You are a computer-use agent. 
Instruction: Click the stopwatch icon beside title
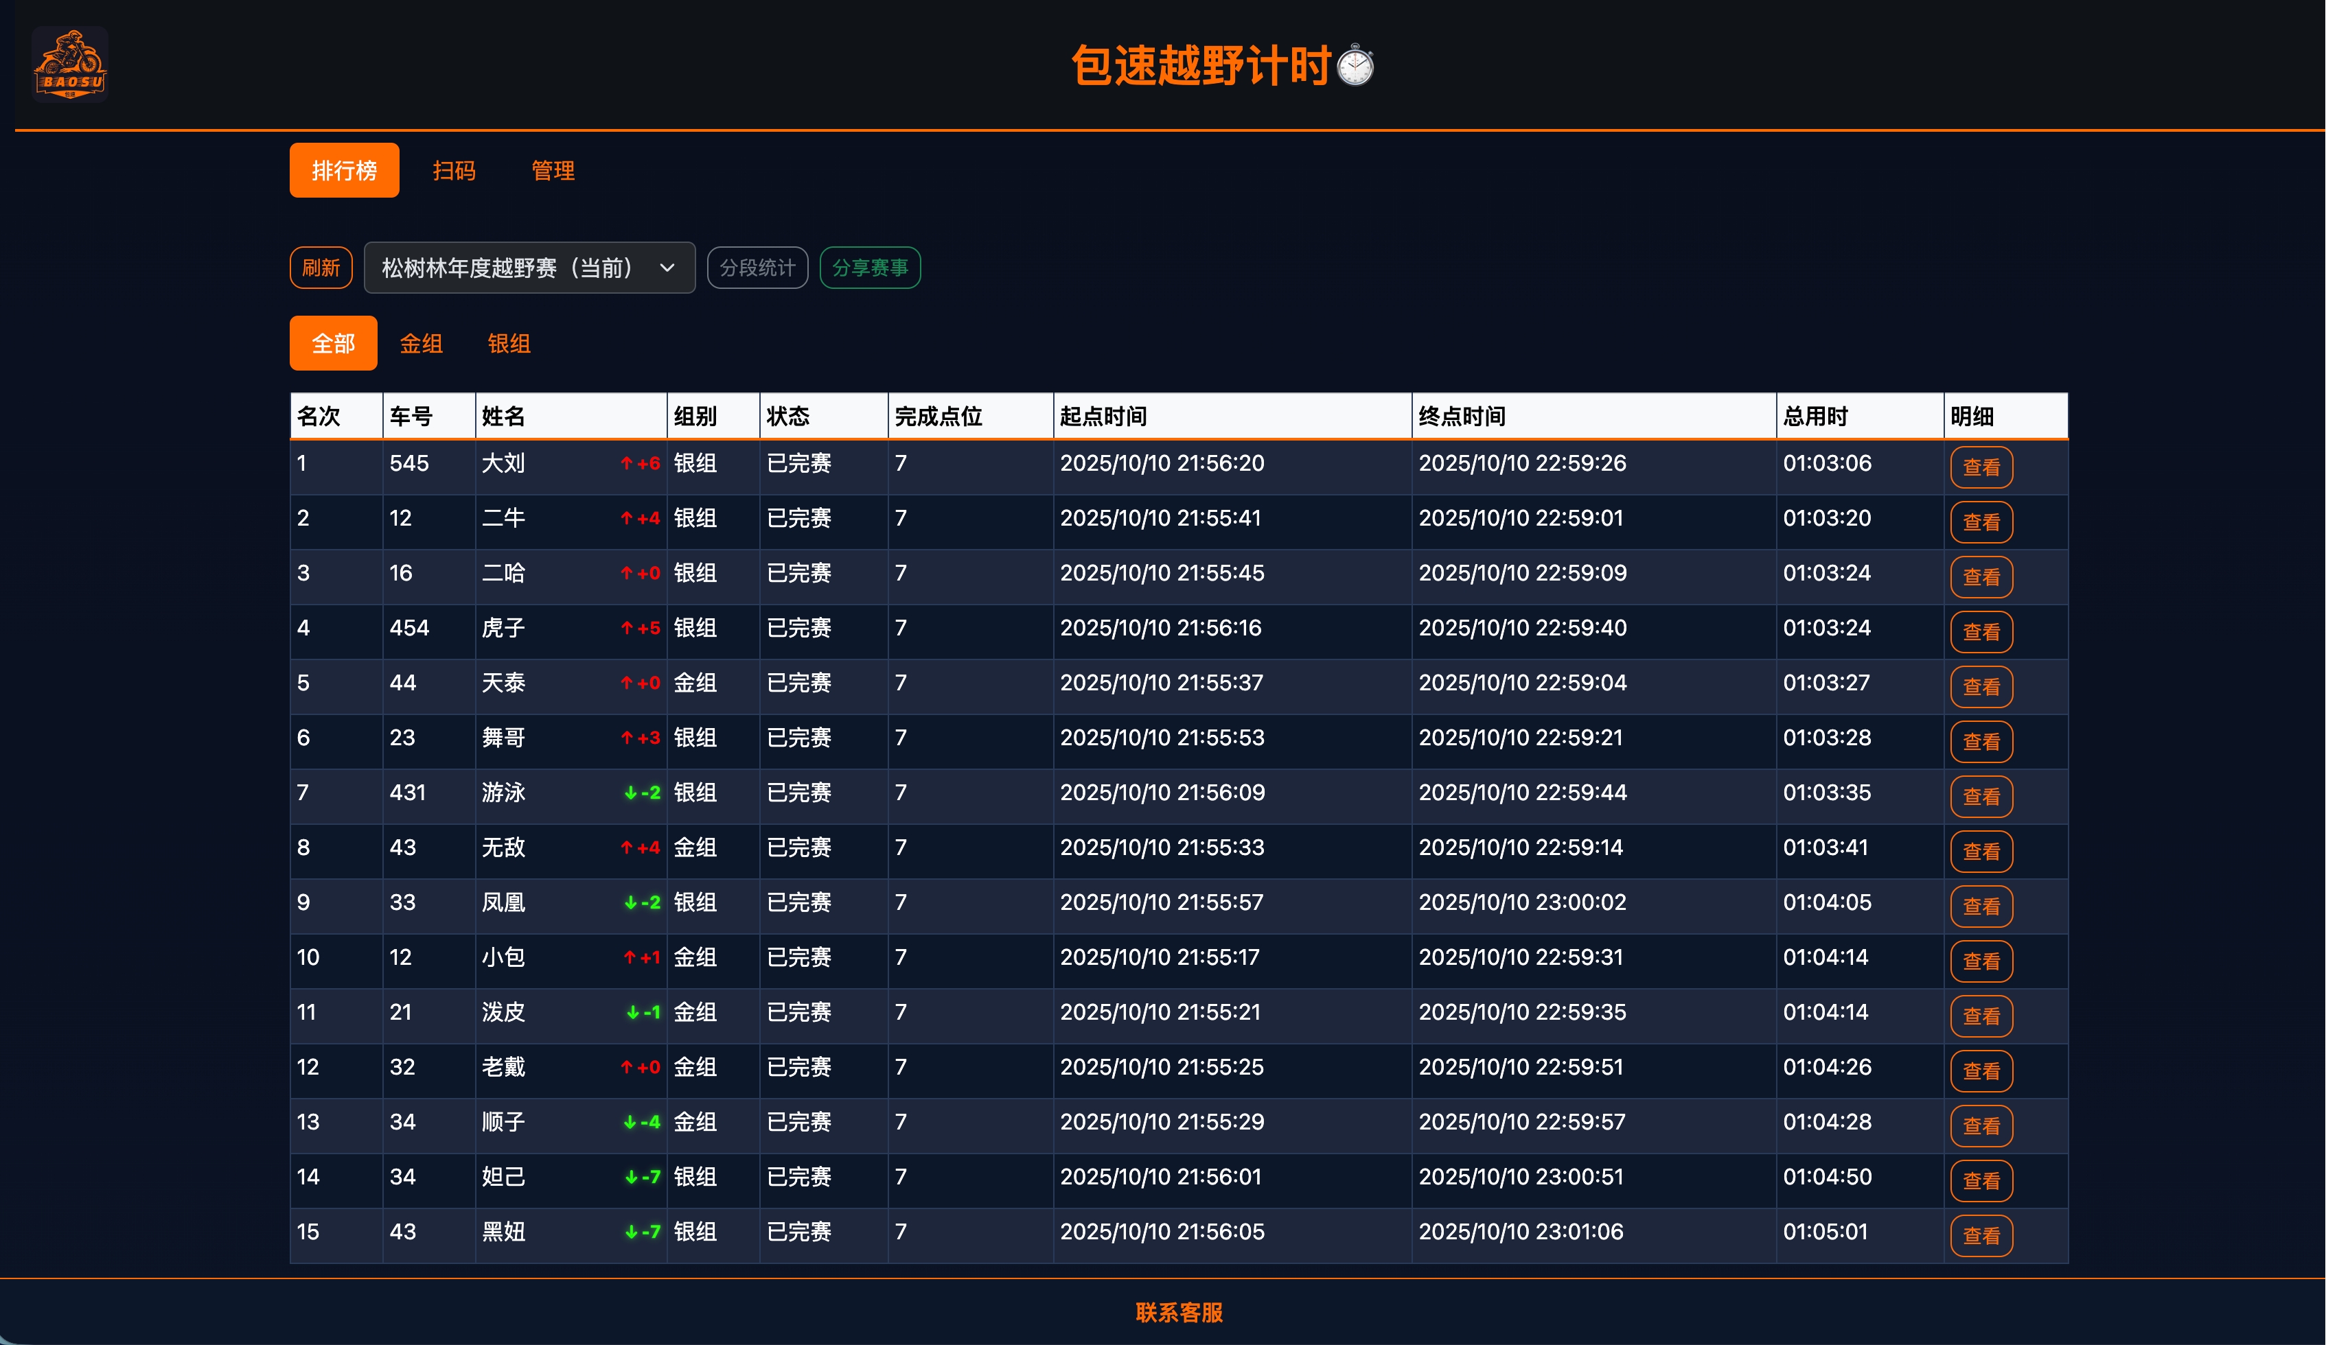click(x=1355, y=67)
